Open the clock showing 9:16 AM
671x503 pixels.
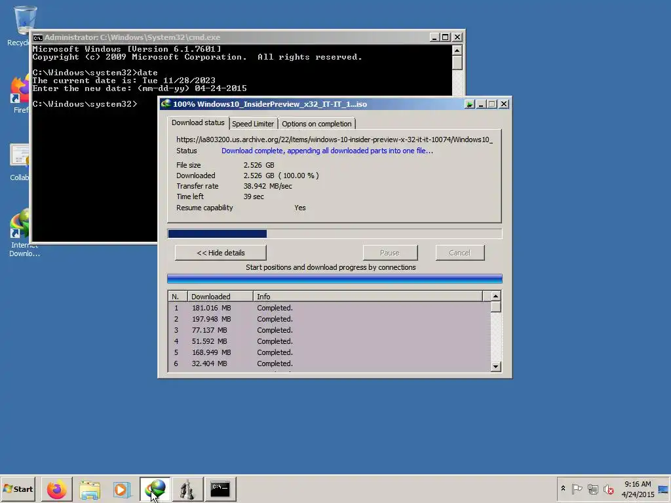tap(638, 489)
